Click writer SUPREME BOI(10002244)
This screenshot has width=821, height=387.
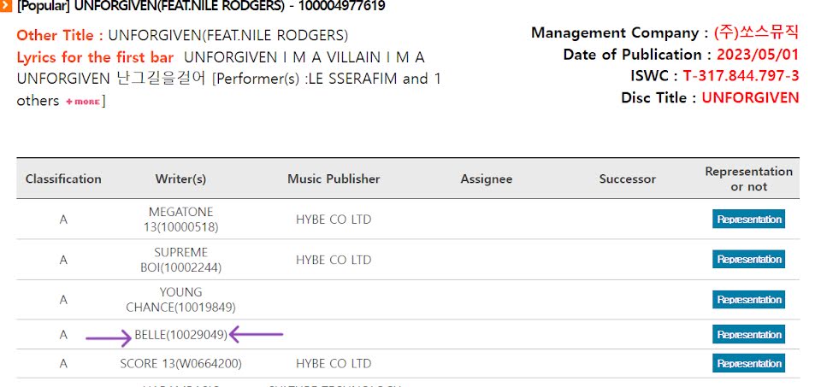(x=180, y=260)
